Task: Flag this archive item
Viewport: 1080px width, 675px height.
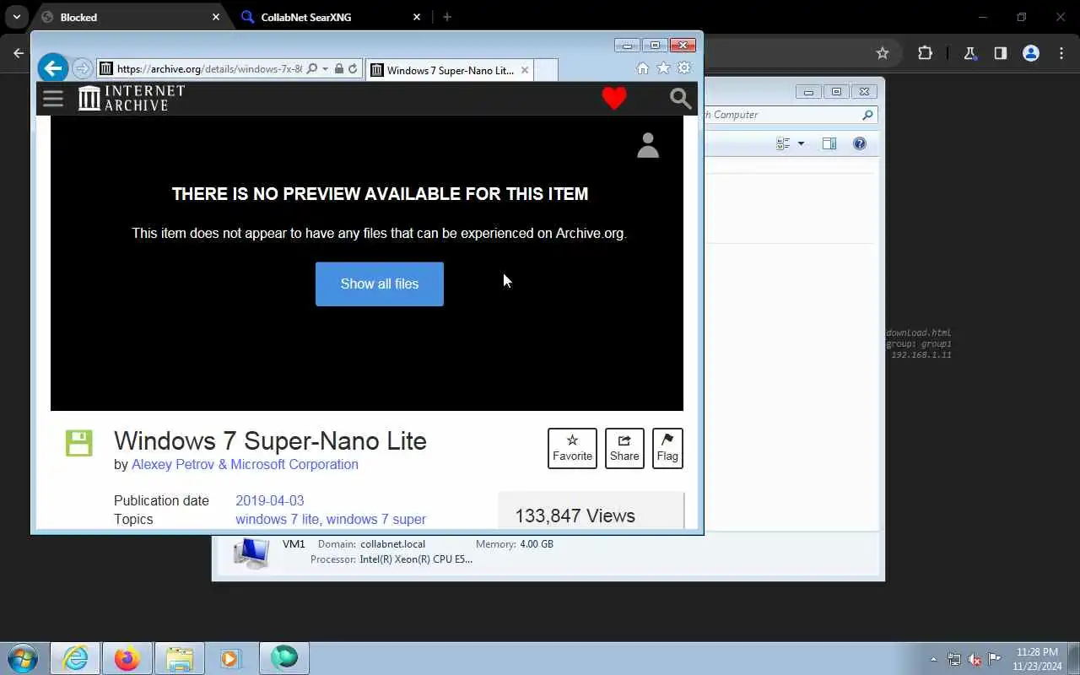Action: click(667, 448)
